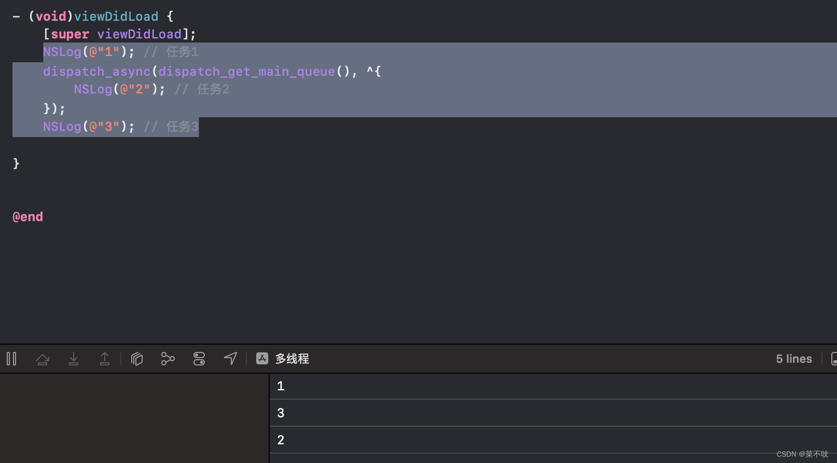Click the NSLog(@"1") statement
This screenshot has height=463, width=837.
pyautogui.click(x=89, y=52)
